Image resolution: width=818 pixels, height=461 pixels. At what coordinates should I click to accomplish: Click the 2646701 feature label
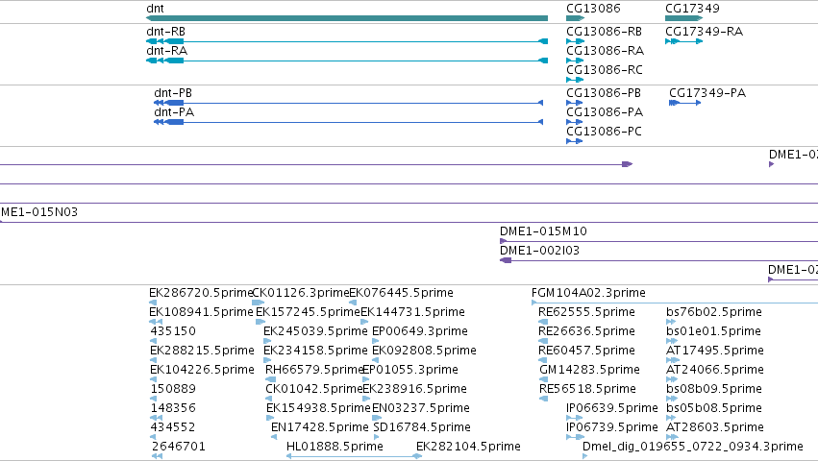pos(179,447)
